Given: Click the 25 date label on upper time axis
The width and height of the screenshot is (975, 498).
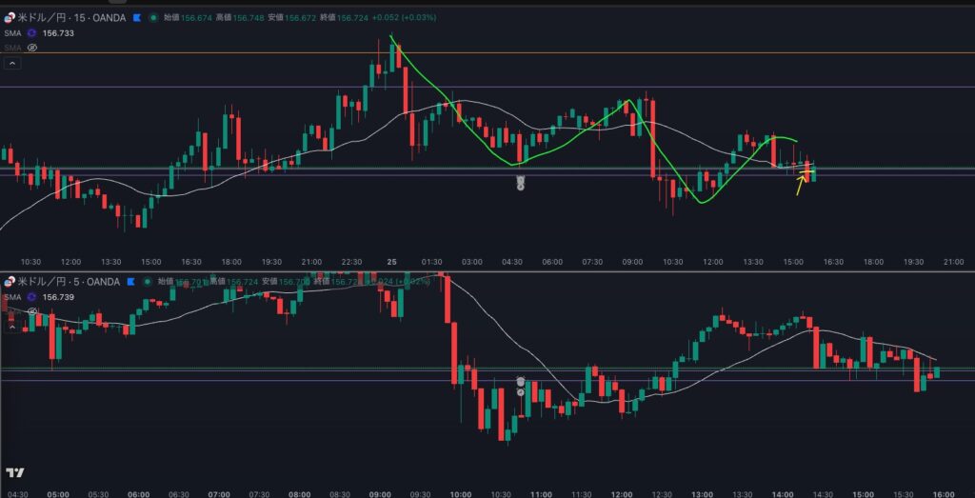Looking at the screenshot, I should tap(391, 261).
